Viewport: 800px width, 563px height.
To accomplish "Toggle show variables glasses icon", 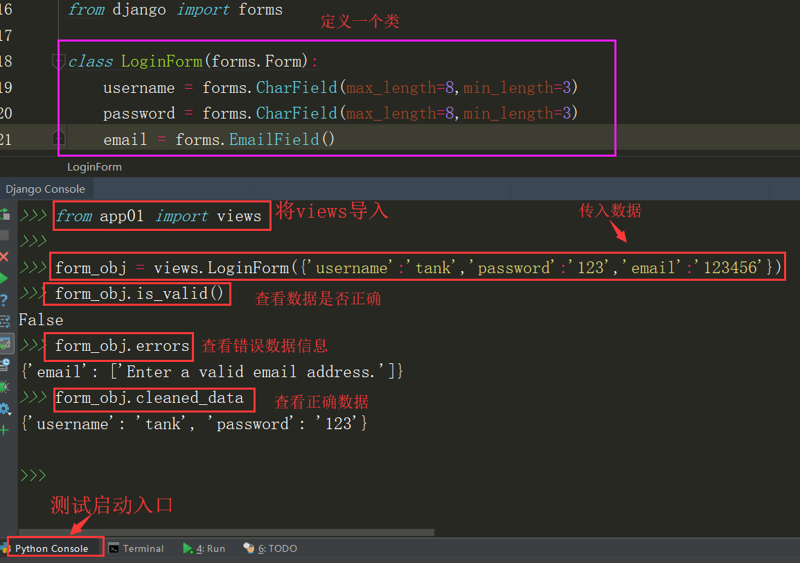I will (x=5, y=343).
